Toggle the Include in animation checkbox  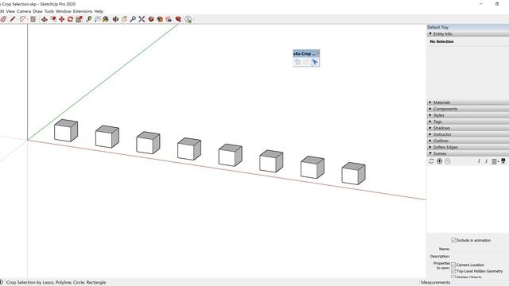point(454,240)
